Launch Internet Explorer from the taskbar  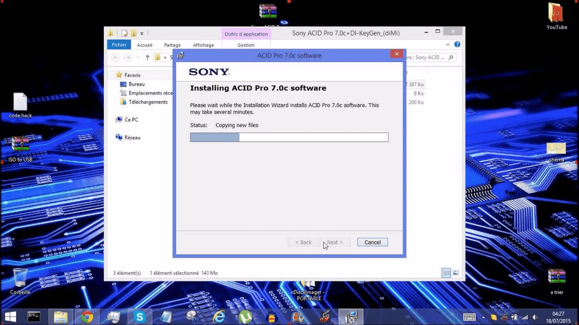(x=219, y=317)
